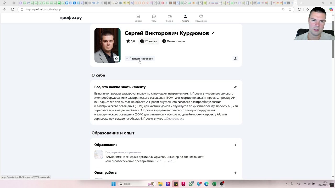Open a new browser tab with plus
Image resolution: width=335 pixels, height=188 pixels.
coord(301,3)
